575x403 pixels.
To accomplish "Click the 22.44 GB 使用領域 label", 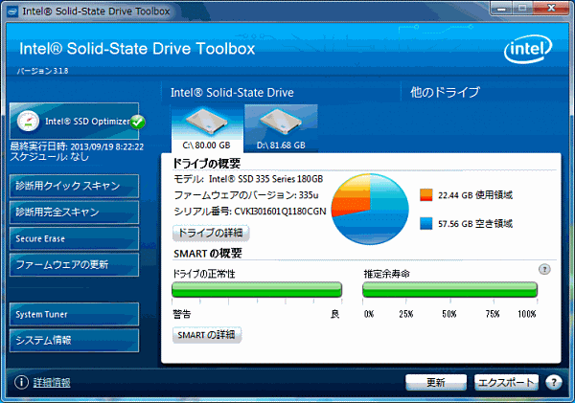I will [x=475, y=195].
